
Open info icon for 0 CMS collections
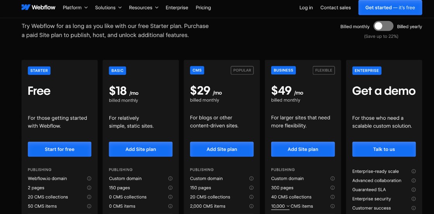170,197
